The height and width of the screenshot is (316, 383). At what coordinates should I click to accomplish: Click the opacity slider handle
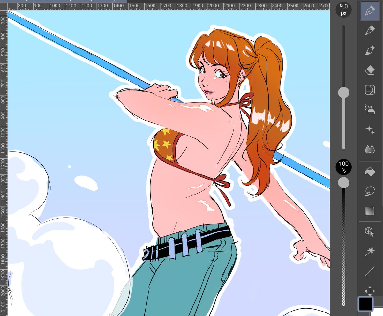[344, 183]
